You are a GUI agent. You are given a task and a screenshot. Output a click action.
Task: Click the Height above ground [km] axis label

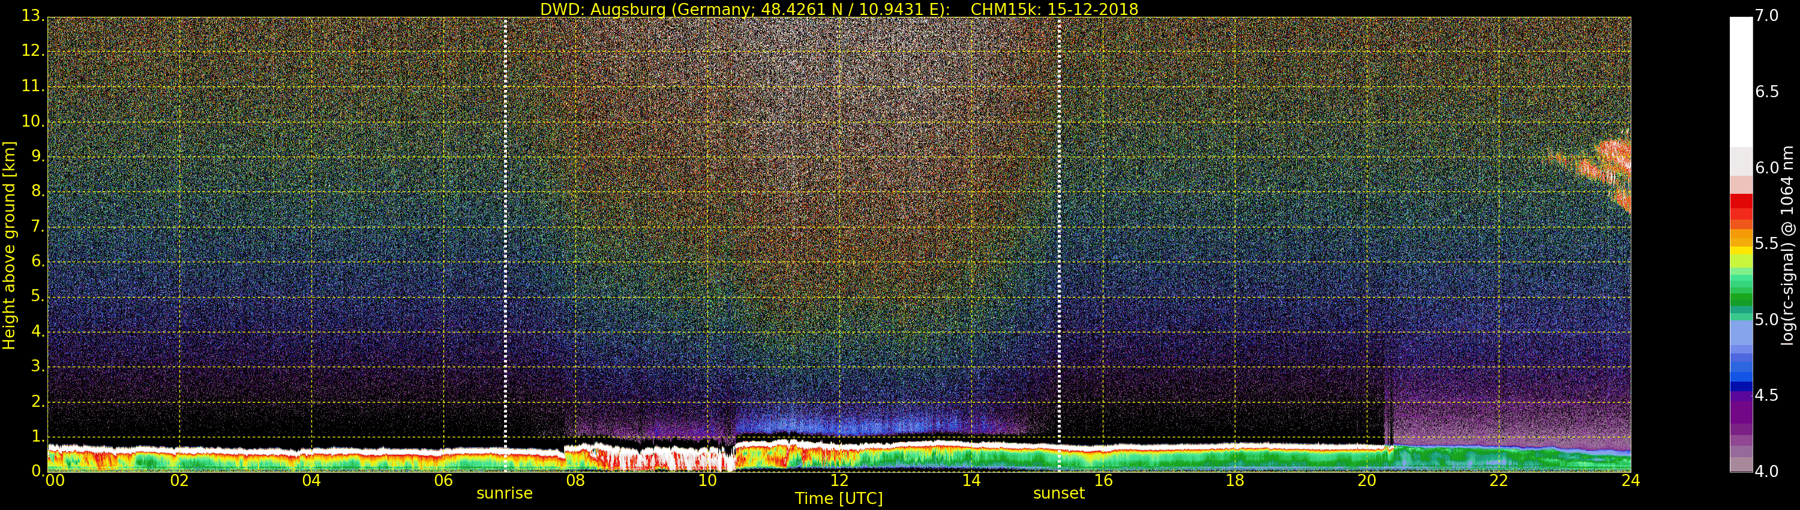tap(9, 245)
